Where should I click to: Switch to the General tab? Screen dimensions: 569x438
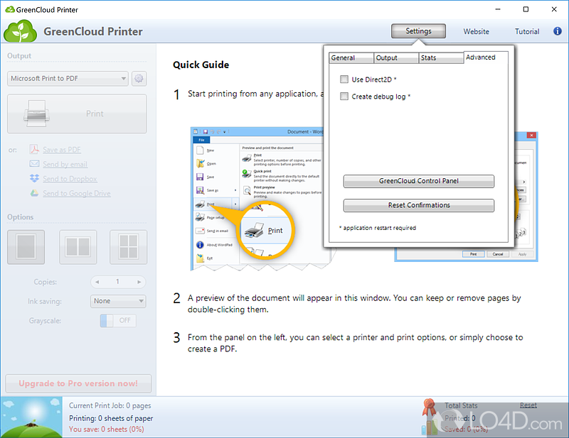point(351,58)
